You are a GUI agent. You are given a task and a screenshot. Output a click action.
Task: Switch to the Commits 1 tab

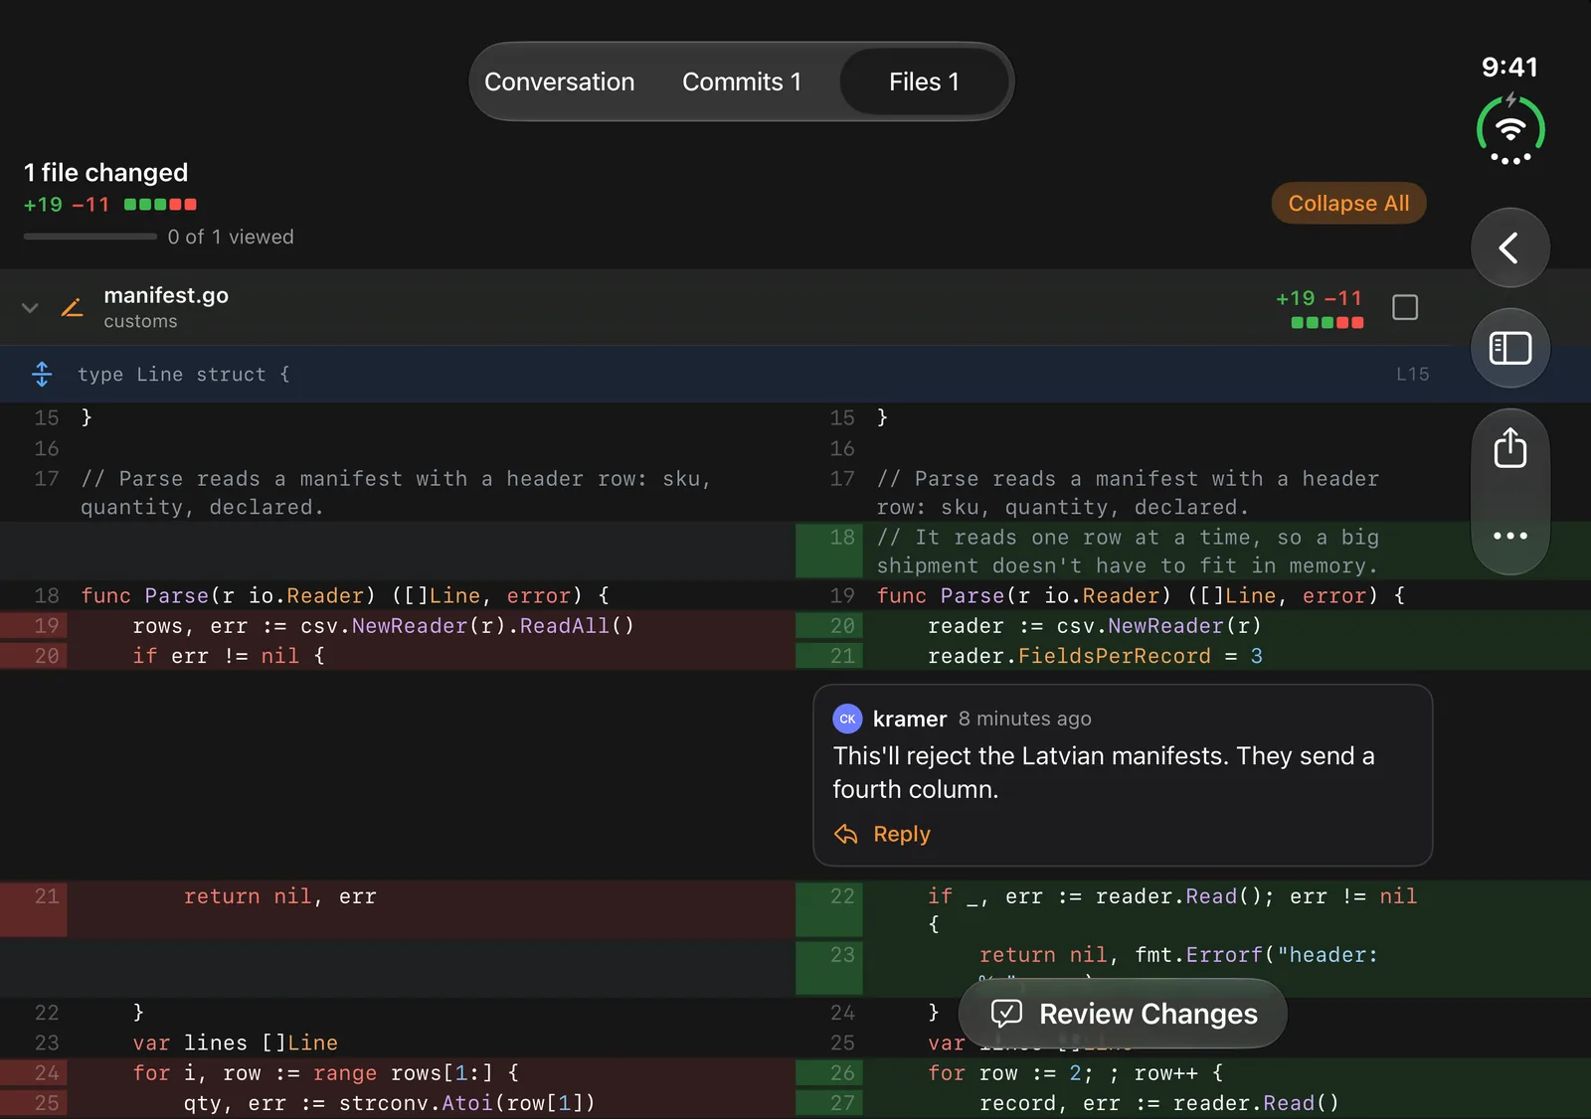[x=742, y=81]
